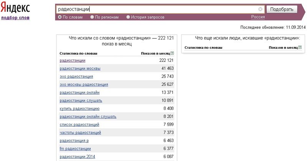307x161 pixels.
Task: Select the По словам radio button
Action: click(60, 17)
